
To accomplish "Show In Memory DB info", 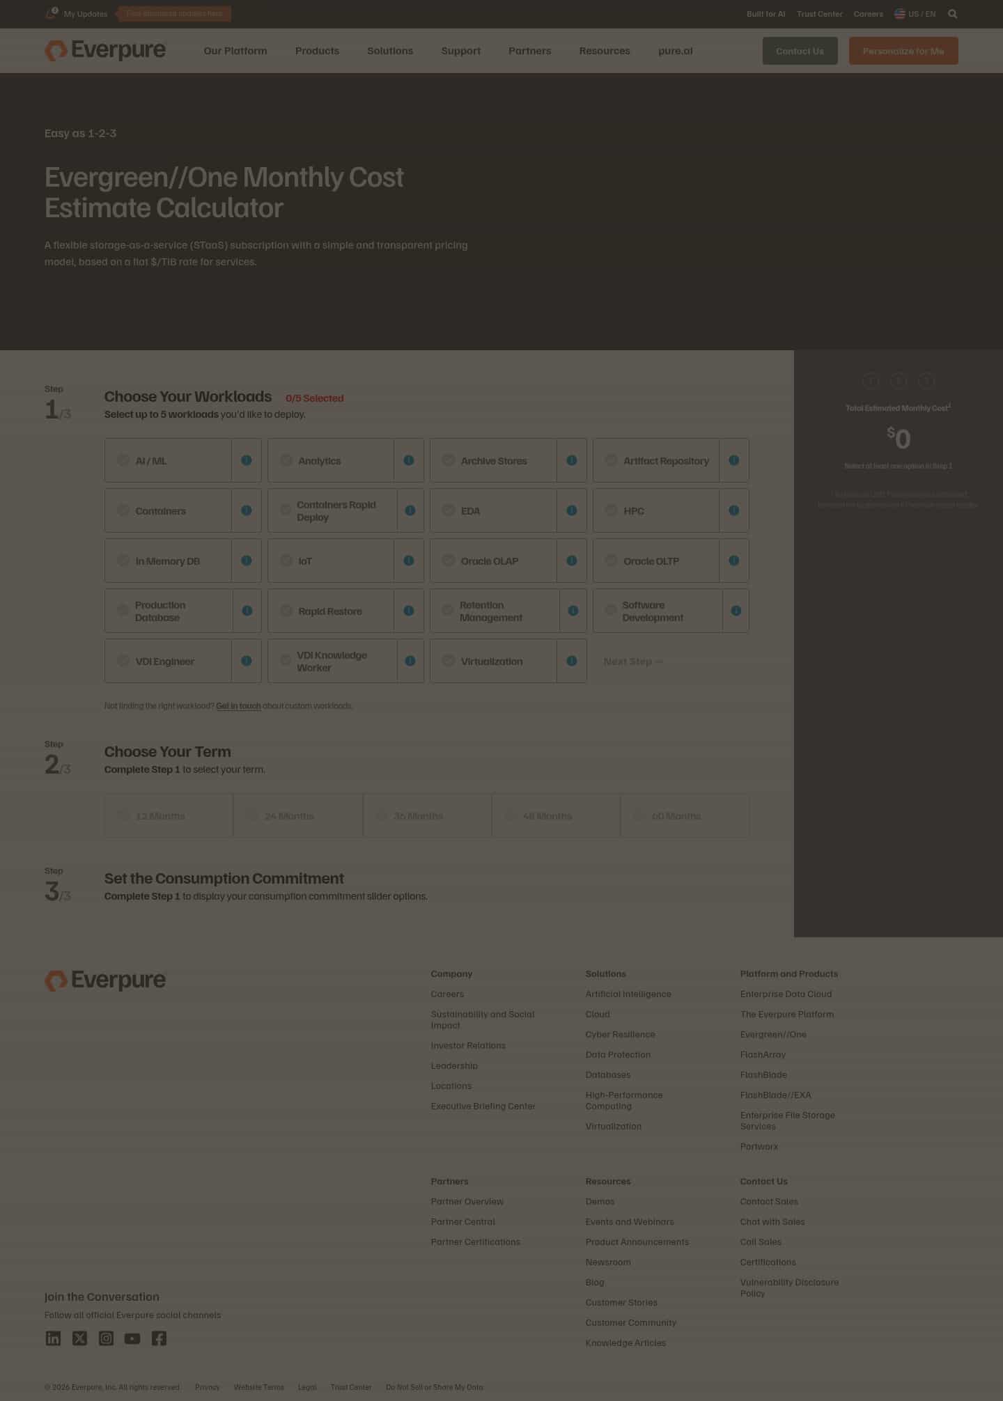I will pyautogui.click(x=247, y=561).
